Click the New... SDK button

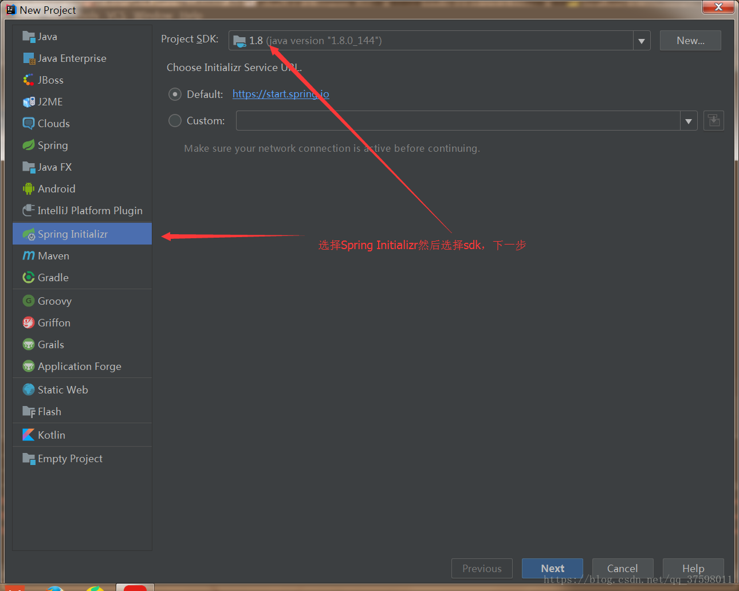[x=690, y=41]
